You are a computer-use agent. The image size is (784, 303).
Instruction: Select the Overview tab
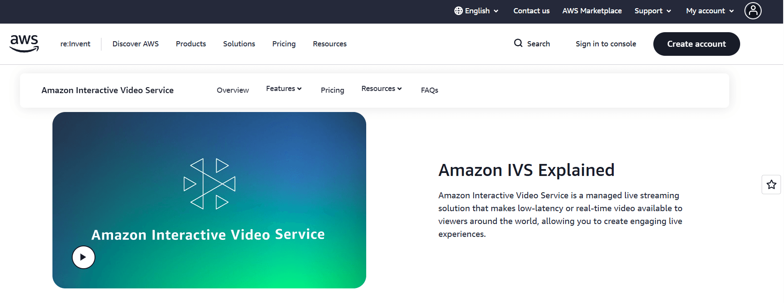pos(233,90)
